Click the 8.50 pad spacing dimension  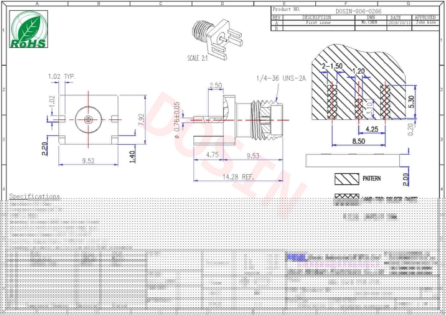click(x=359, y=141)
